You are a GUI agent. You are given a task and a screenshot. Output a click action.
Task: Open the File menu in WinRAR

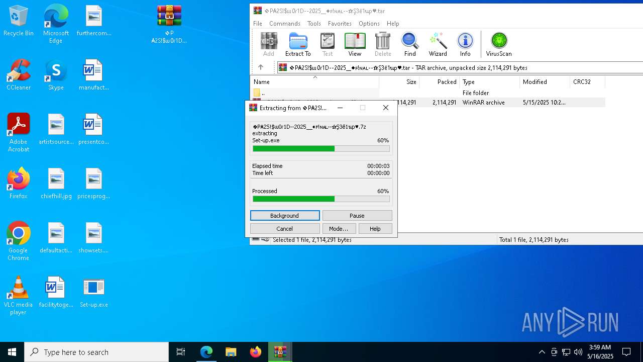[x=258, y=24]
